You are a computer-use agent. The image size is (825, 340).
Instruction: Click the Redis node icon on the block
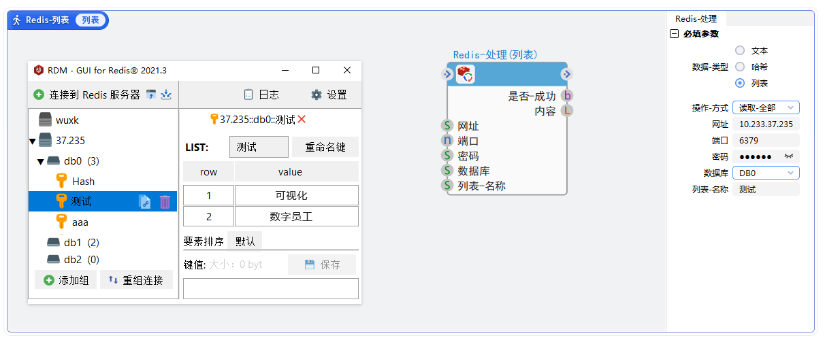(x=466, y=74)
